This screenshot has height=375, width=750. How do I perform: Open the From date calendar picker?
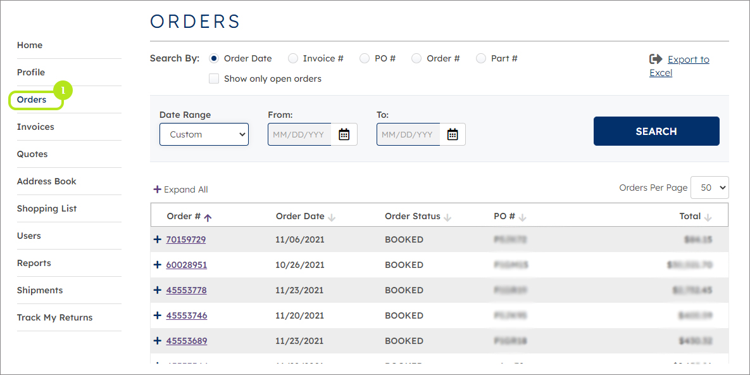pyautogui.click(x=344, y=134)
